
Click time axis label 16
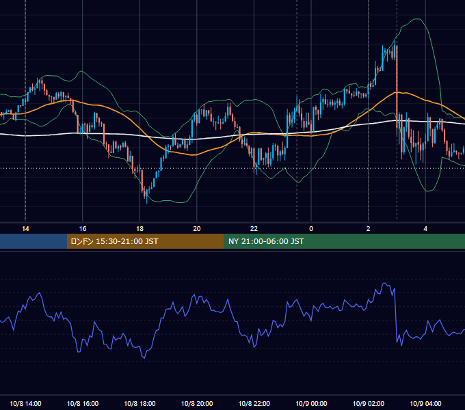pyautogui.click(x=83, y=229)
